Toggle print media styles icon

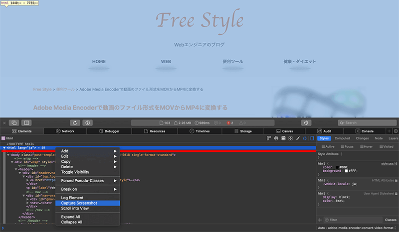point(276,138)
